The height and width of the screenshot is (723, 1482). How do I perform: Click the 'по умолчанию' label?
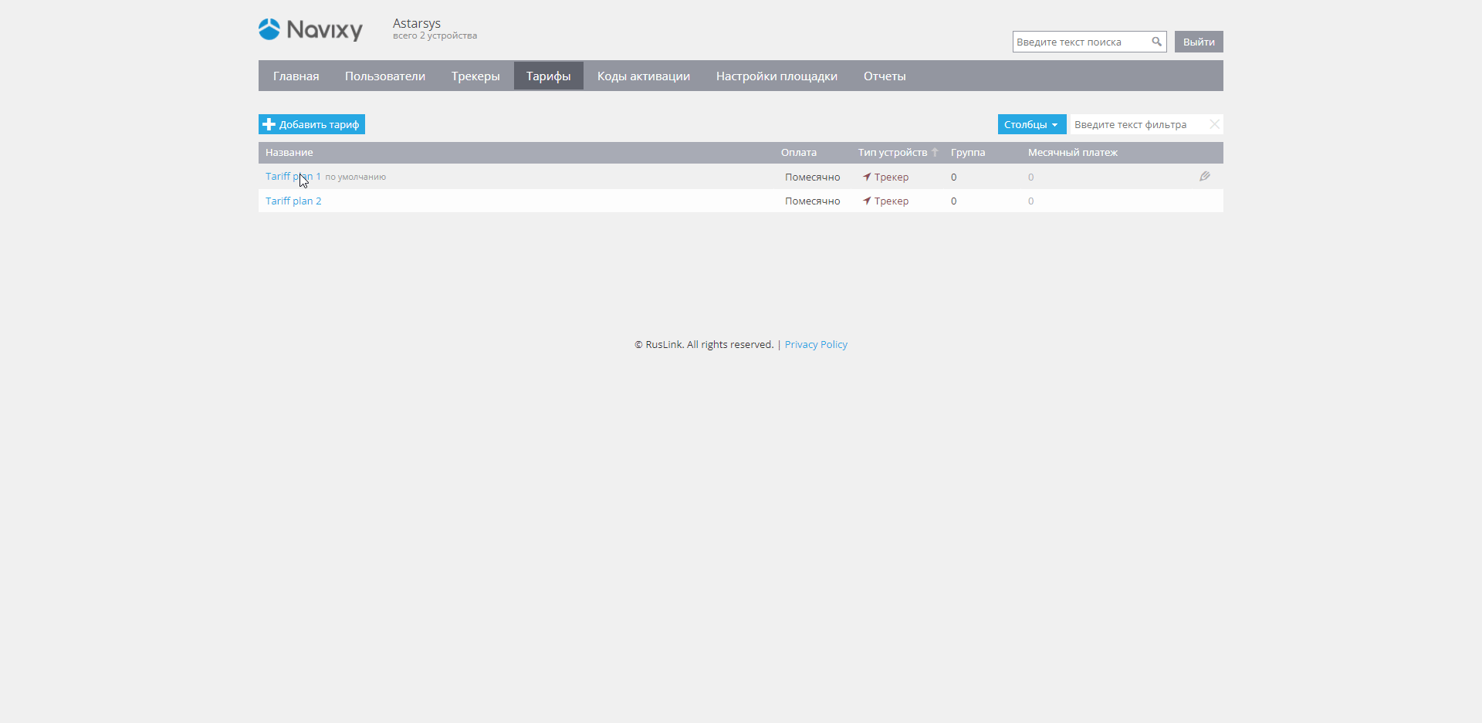[x=356, y=177]
